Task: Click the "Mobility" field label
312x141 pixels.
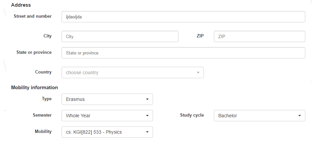Action: tap(43, 131)
